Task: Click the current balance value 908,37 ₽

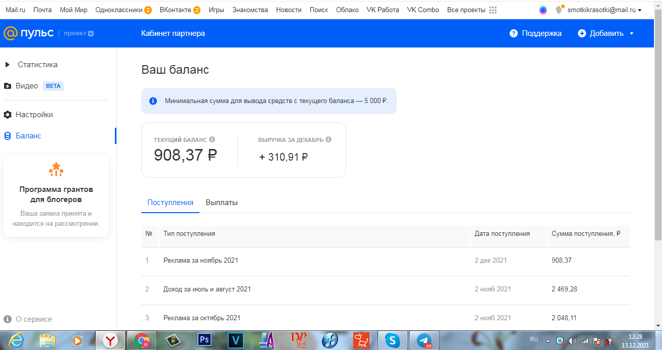Action: pyautogui.click(x=185, y=155)
